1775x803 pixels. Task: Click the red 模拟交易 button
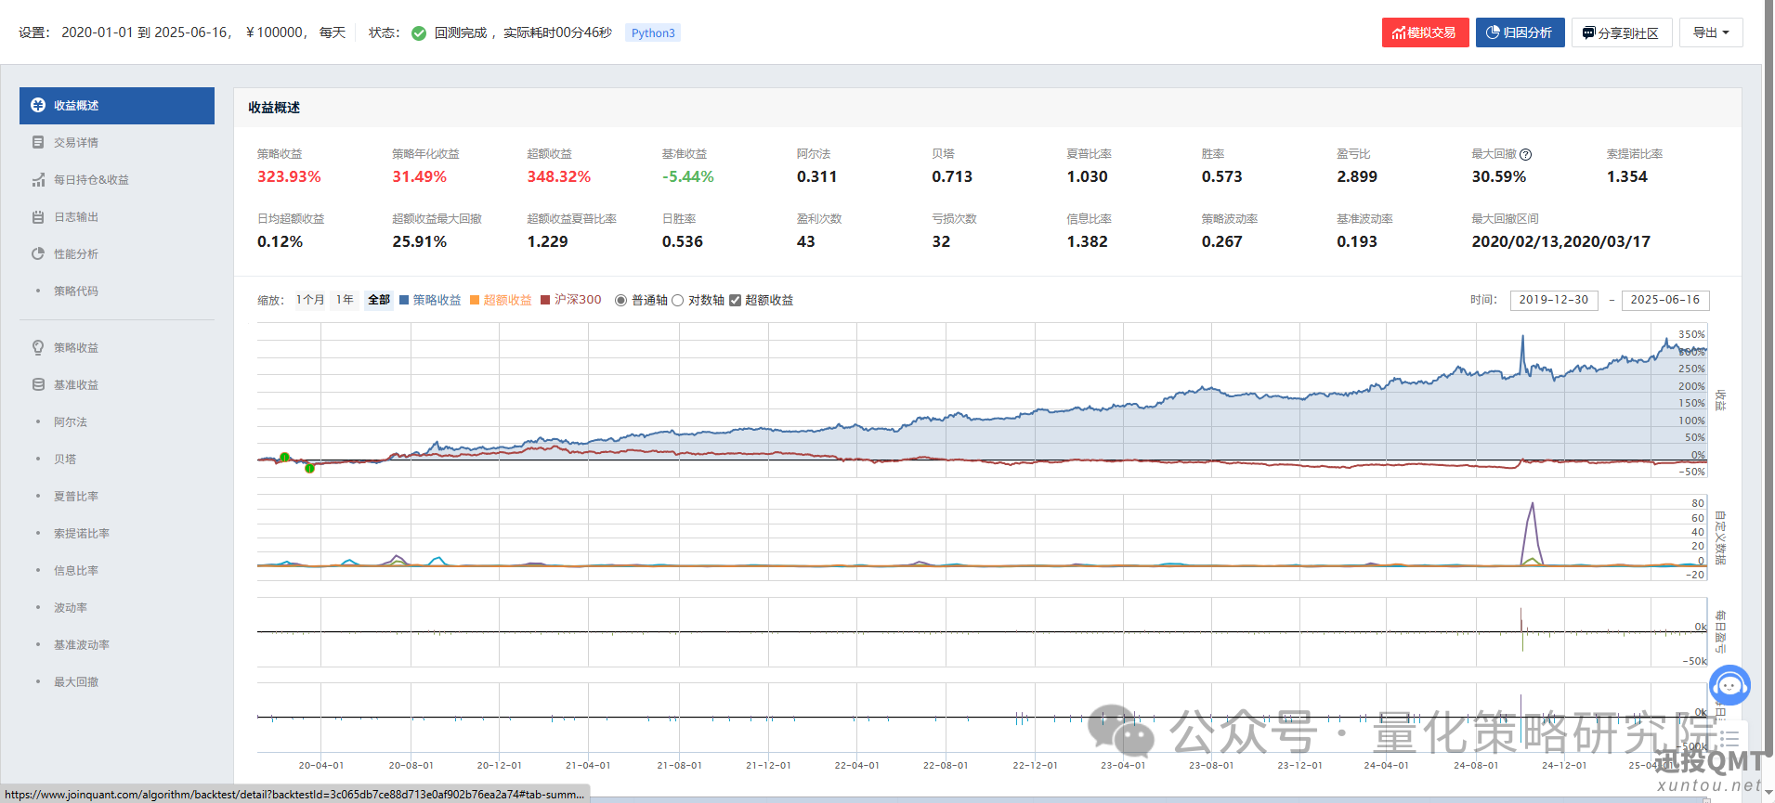click(x=1425, y=32)
